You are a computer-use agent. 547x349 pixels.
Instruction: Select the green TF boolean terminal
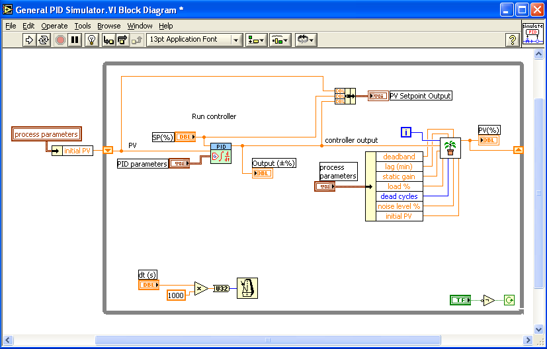point(460,300)
